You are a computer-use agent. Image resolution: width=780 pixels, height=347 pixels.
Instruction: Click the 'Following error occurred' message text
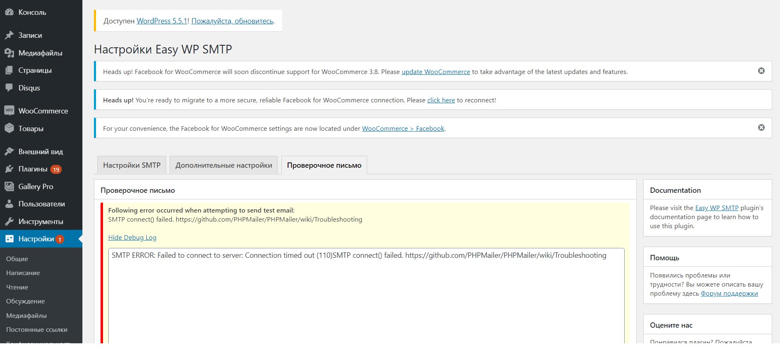[201, 210]
